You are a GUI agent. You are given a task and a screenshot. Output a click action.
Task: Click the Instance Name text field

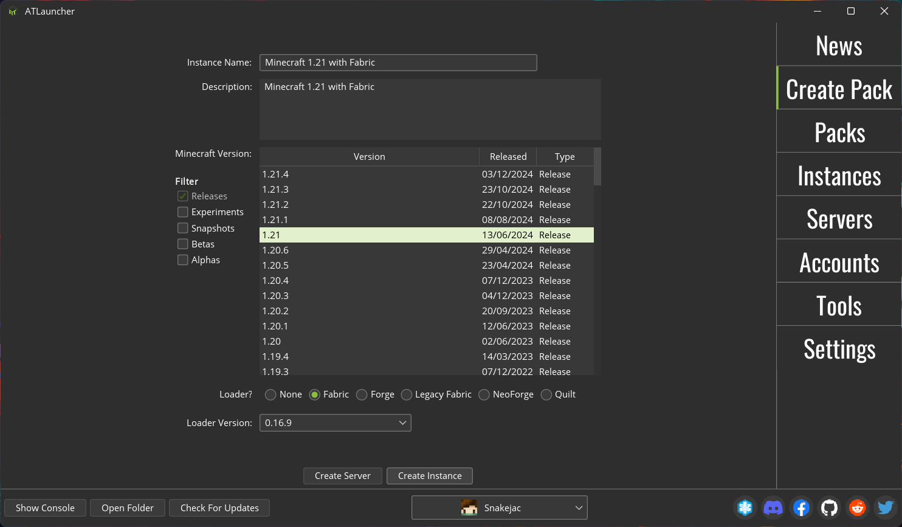pyautogui.click(x=398, y=63)
